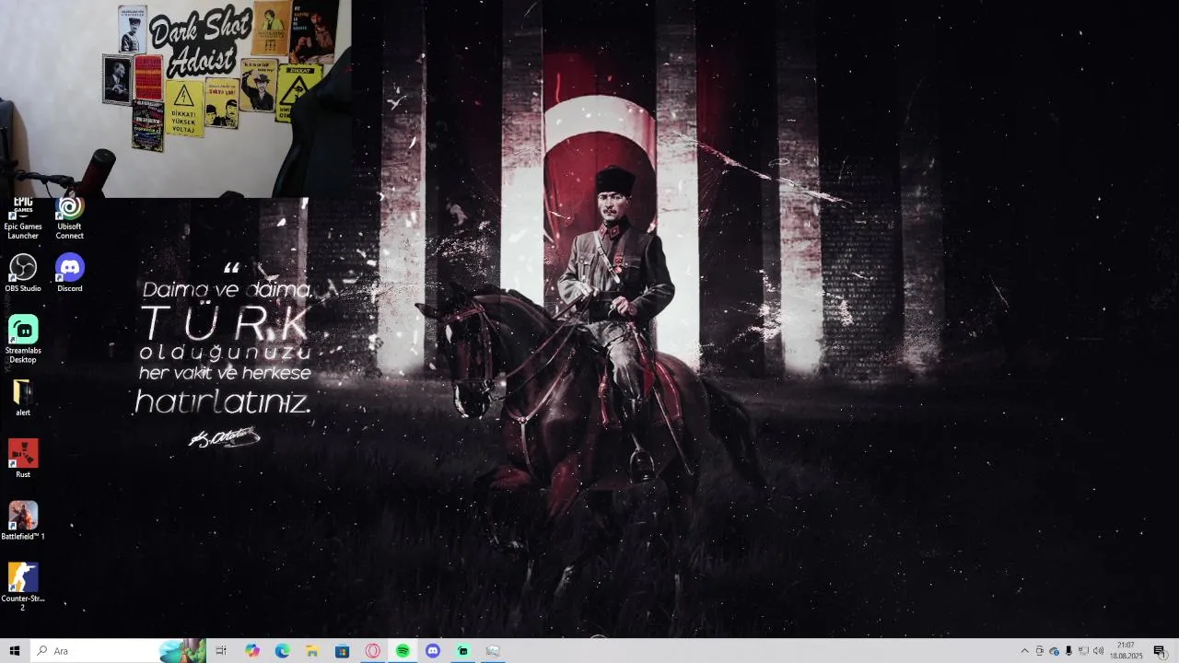Open the volume control tray icon
This screenshot has height=663, width=1179.
click(x=1098, y=651)
